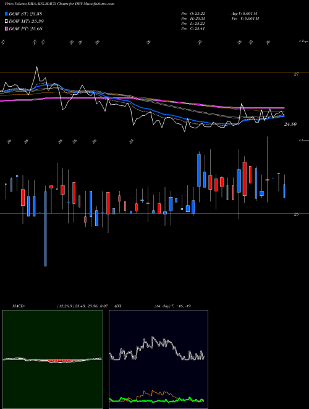Select the DOW MT: 25.39 label
The image size is (309, 409).
(x=27, y=22)
